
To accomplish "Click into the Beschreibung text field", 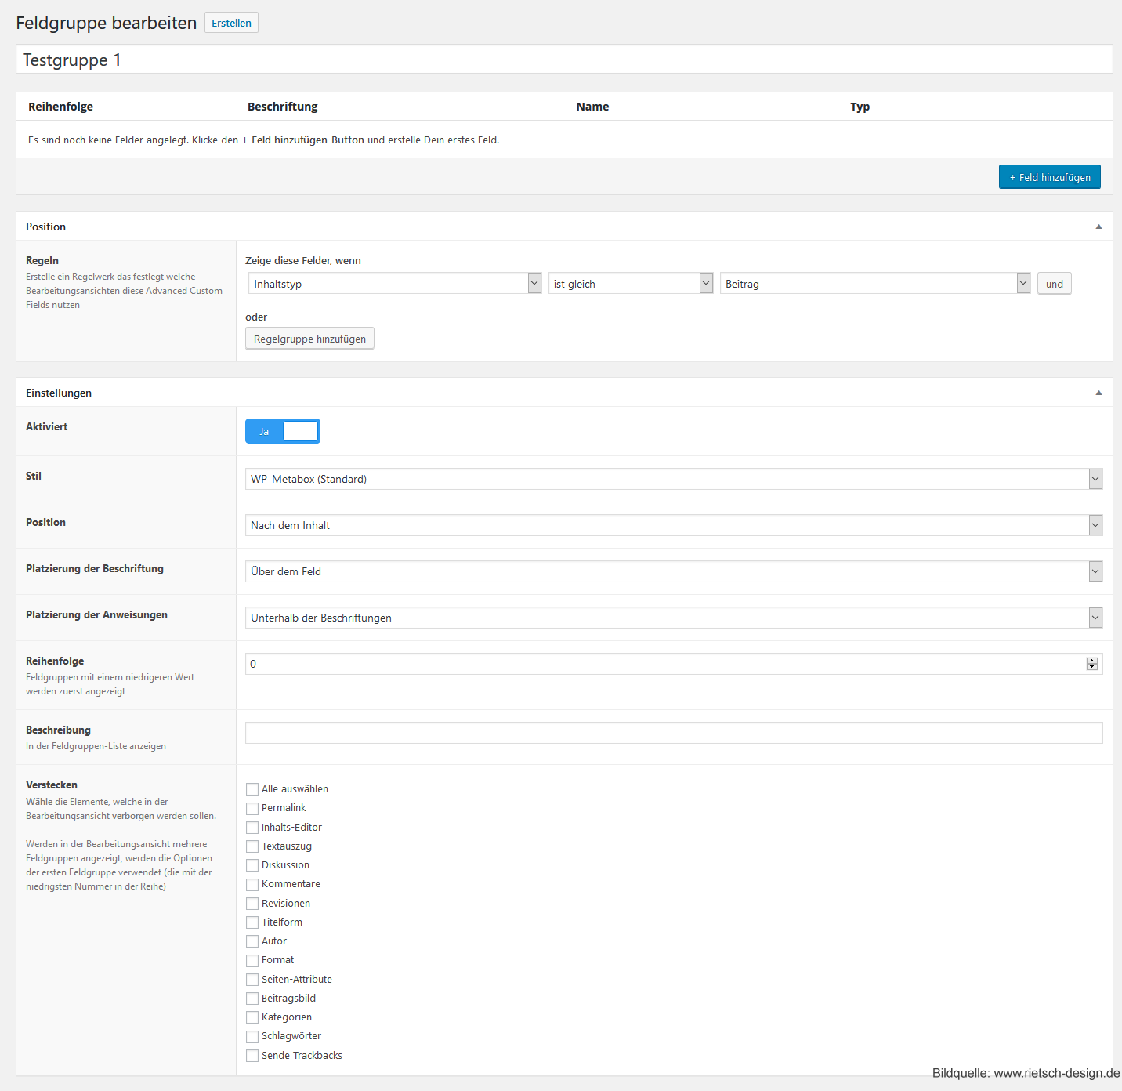I will pos(674,733).
